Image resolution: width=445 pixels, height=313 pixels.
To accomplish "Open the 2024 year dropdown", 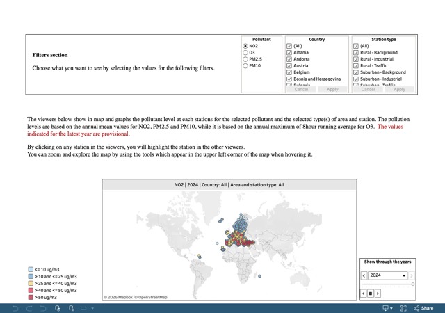I will point(387,275).
